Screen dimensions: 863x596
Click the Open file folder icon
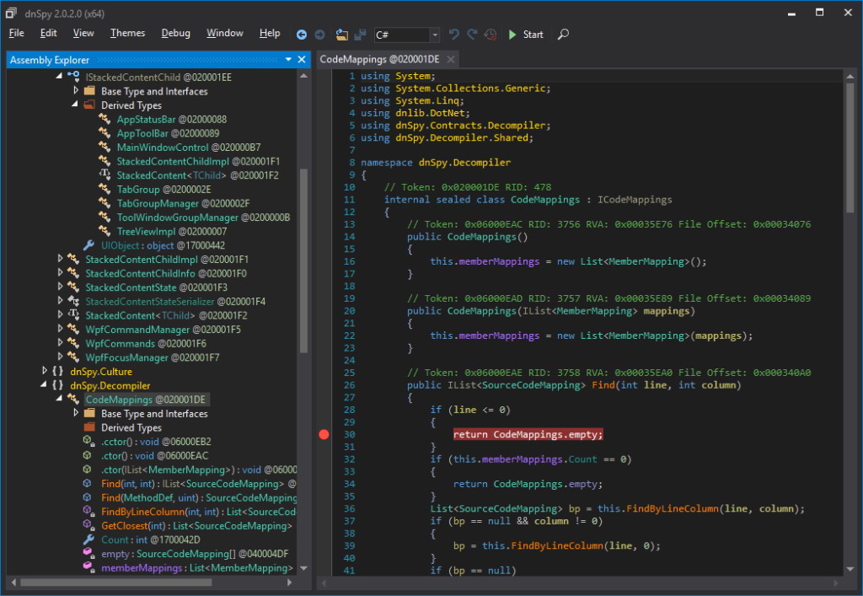point(341,35)
